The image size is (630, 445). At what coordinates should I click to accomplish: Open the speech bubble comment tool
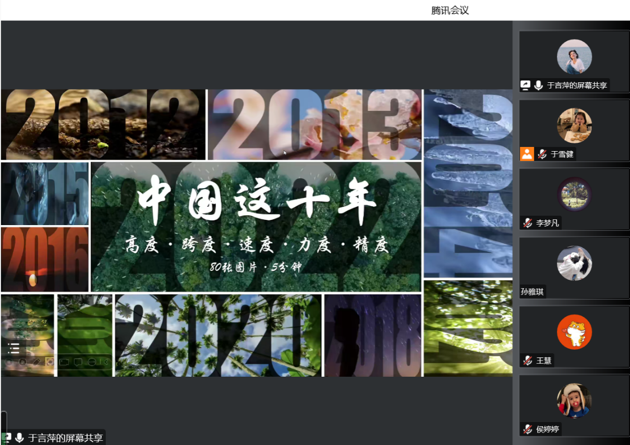click(78, 362)
